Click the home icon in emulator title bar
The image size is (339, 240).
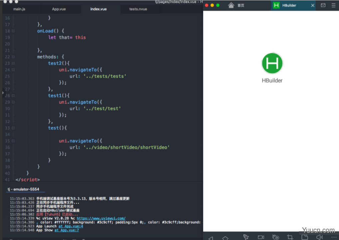tap(231, 5)
